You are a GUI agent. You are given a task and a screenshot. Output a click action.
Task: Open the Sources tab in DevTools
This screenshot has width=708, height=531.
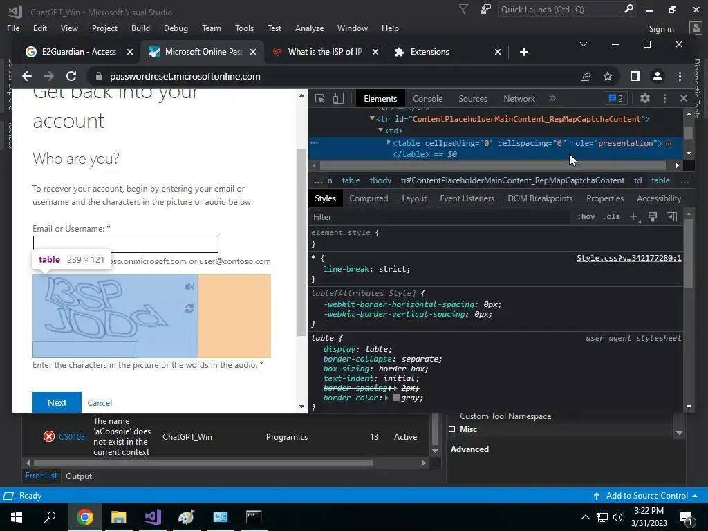473,98
